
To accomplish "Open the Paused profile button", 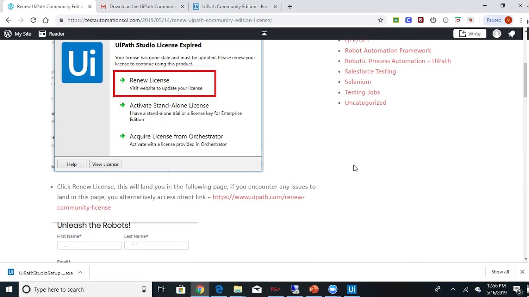I will pos(499,20).
